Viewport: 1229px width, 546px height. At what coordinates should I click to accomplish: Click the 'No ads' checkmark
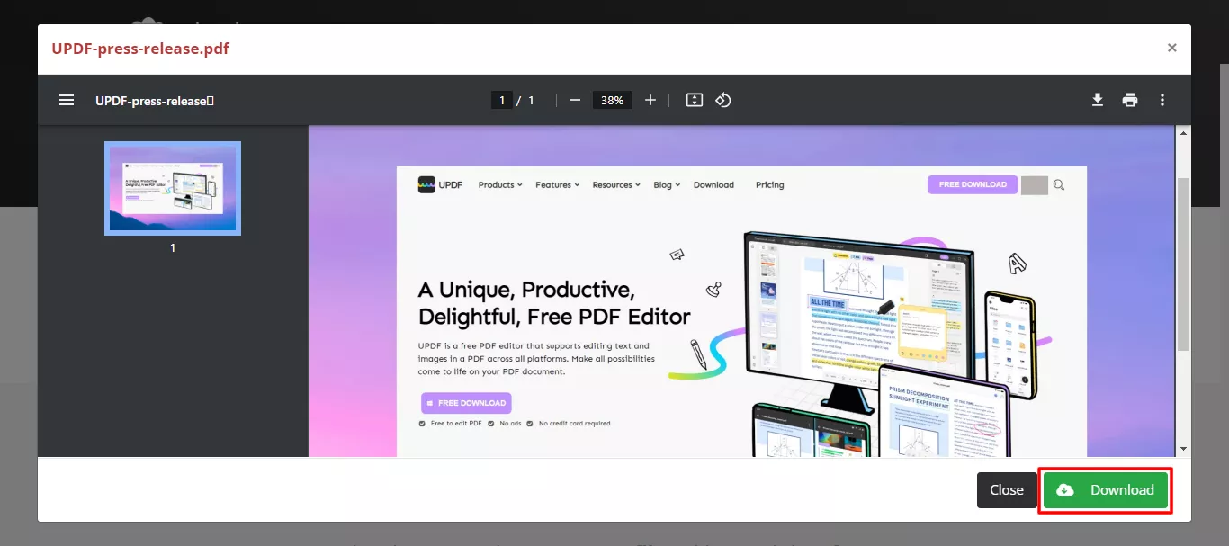click(x=490, y=423)
